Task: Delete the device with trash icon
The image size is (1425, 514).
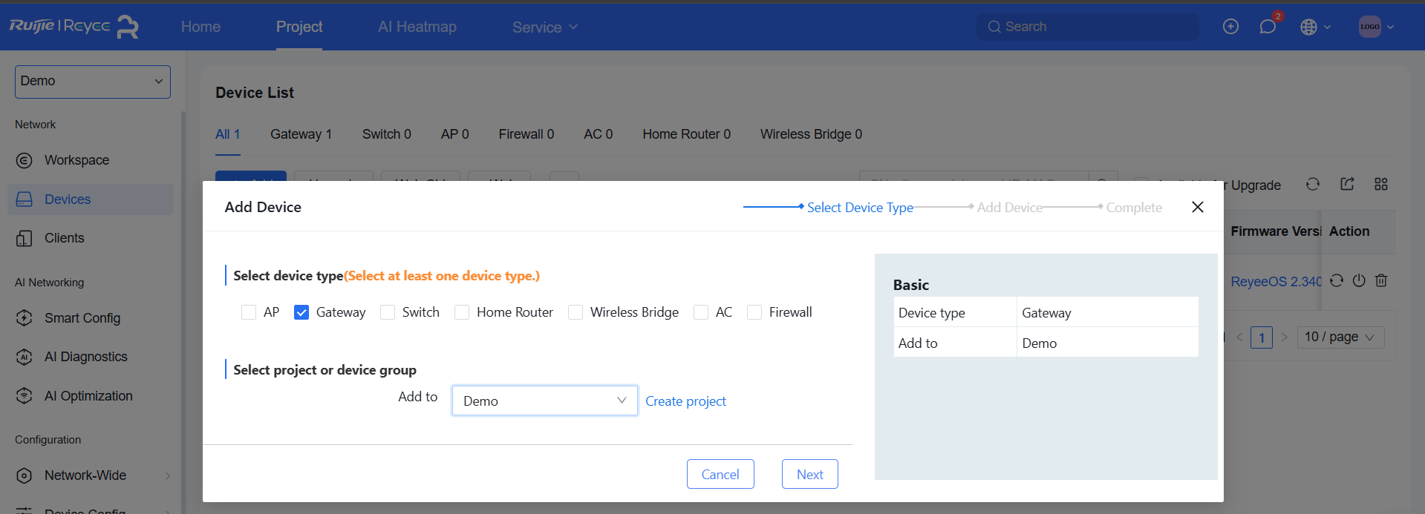Action: (x=1381, y=280)
